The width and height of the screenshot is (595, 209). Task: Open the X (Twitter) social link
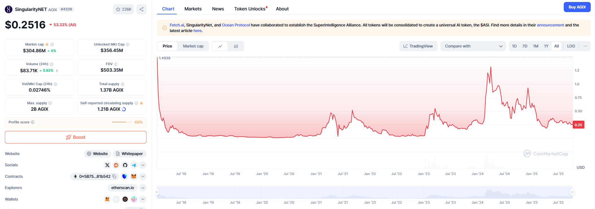[x=107, y=165]
